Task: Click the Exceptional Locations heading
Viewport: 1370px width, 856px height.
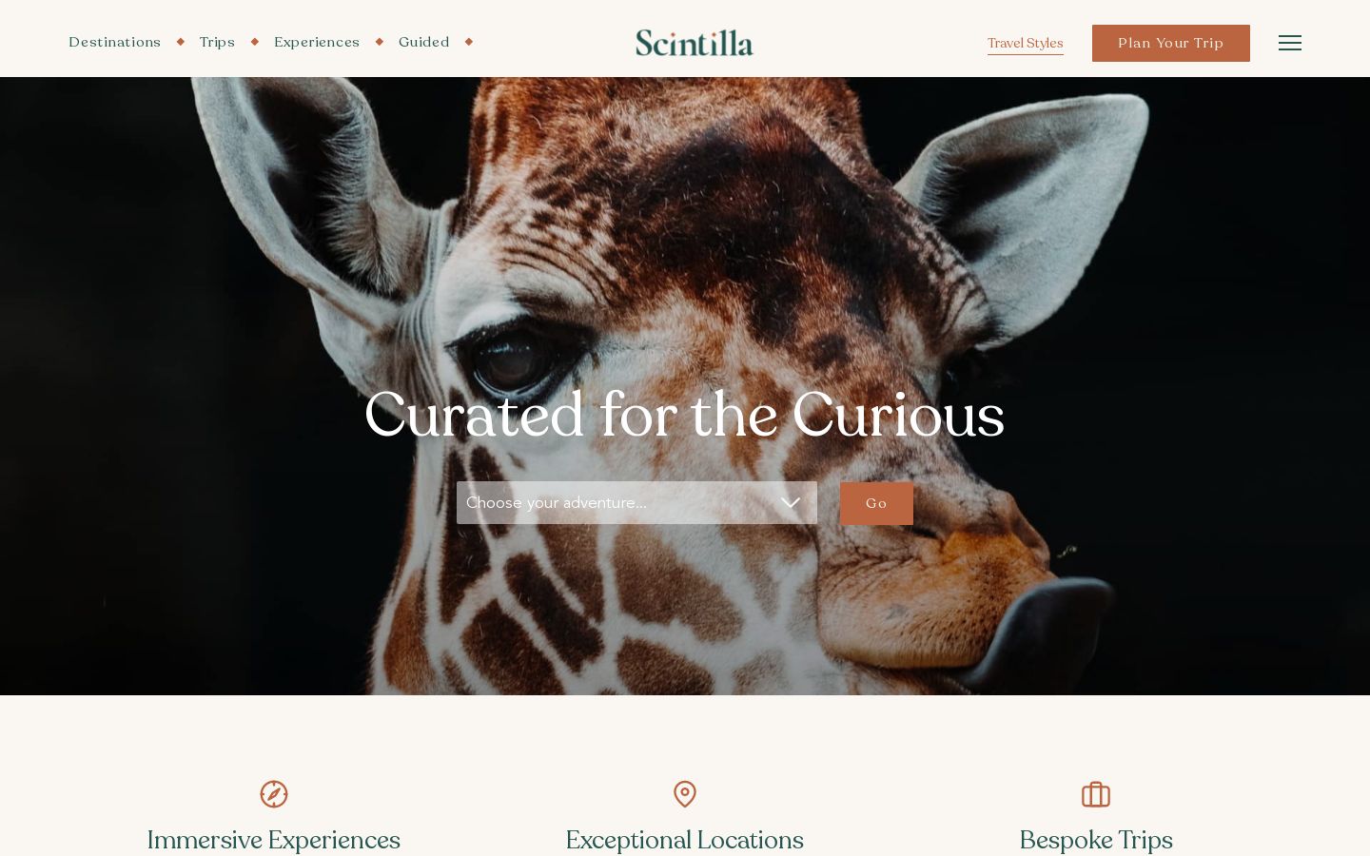Action: coord(685,841)
